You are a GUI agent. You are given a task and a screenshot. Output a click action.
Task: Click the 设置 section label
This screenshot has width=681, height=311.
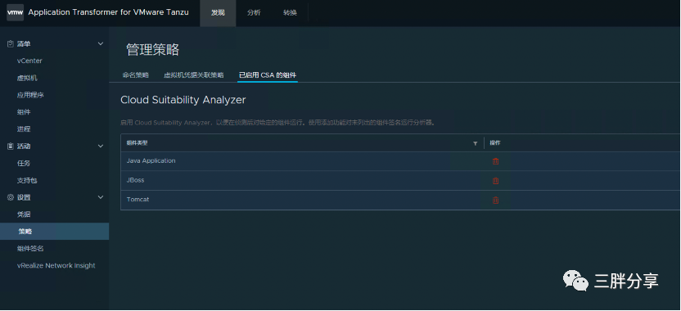(24, 197)
